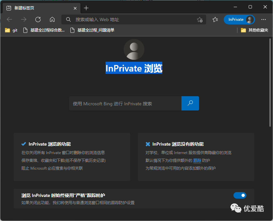Go to Home via house icon
Screen dimensions: 273x221
(52, 19)
